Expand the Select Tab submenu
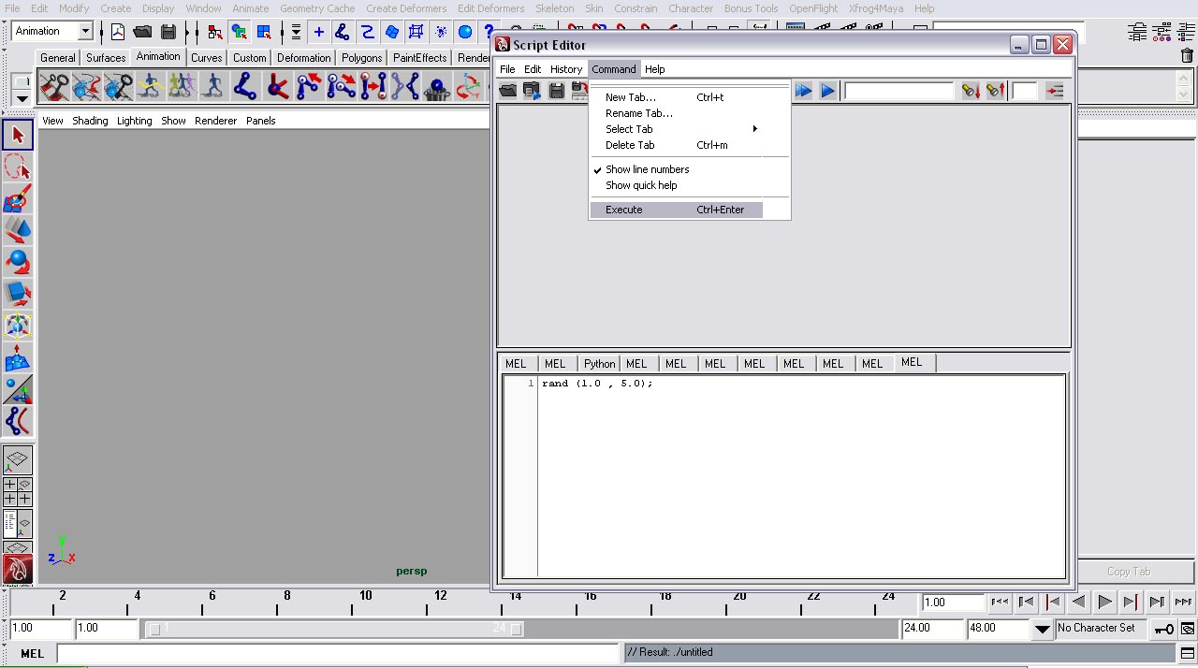The image size is (1198, 668). click(677, 129)
